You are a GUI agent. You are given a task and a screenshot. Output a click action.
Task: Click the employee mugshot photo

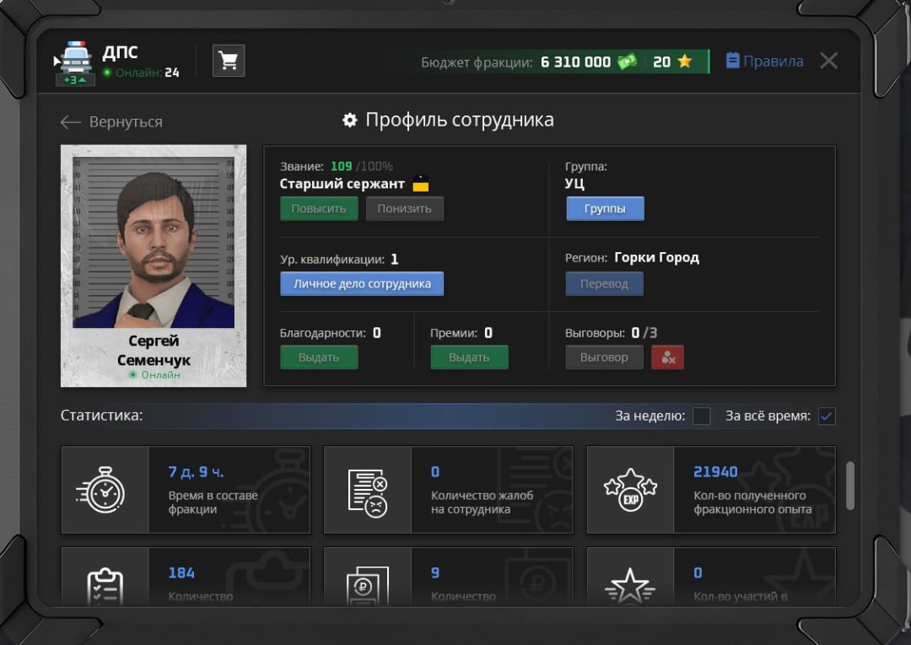click(x=154, y=242)
